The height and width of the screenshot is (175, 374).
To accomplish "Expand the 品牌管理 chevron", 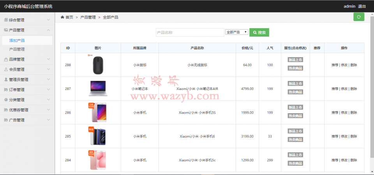I will coord(48,59).
